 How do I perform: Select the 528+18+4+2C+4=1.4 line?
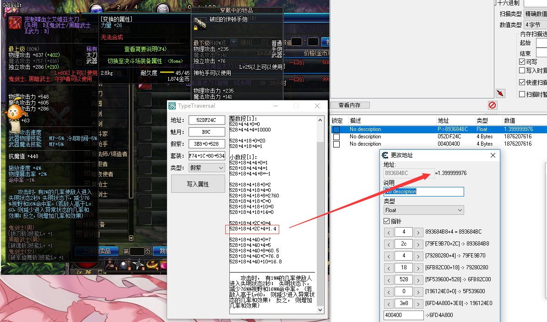point(253,229)
